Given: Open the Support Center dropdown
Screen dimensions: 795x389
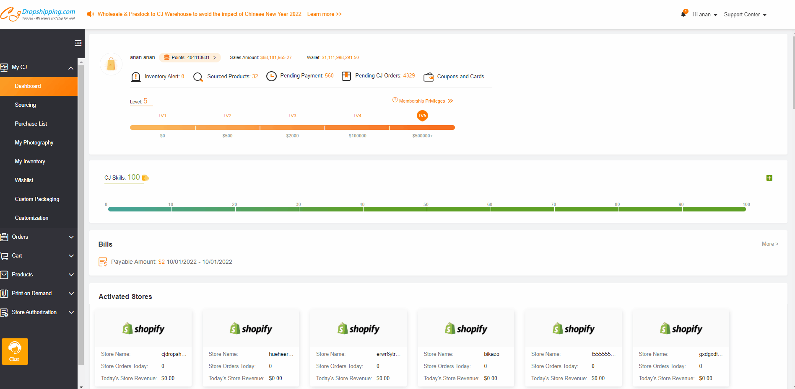Looking at the screenshot, I should pyautogui.click(x=745, y=15).
